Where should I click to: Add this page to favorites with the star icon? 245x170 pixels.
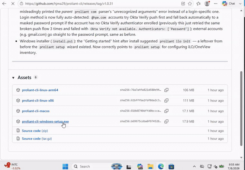[190, 4]
